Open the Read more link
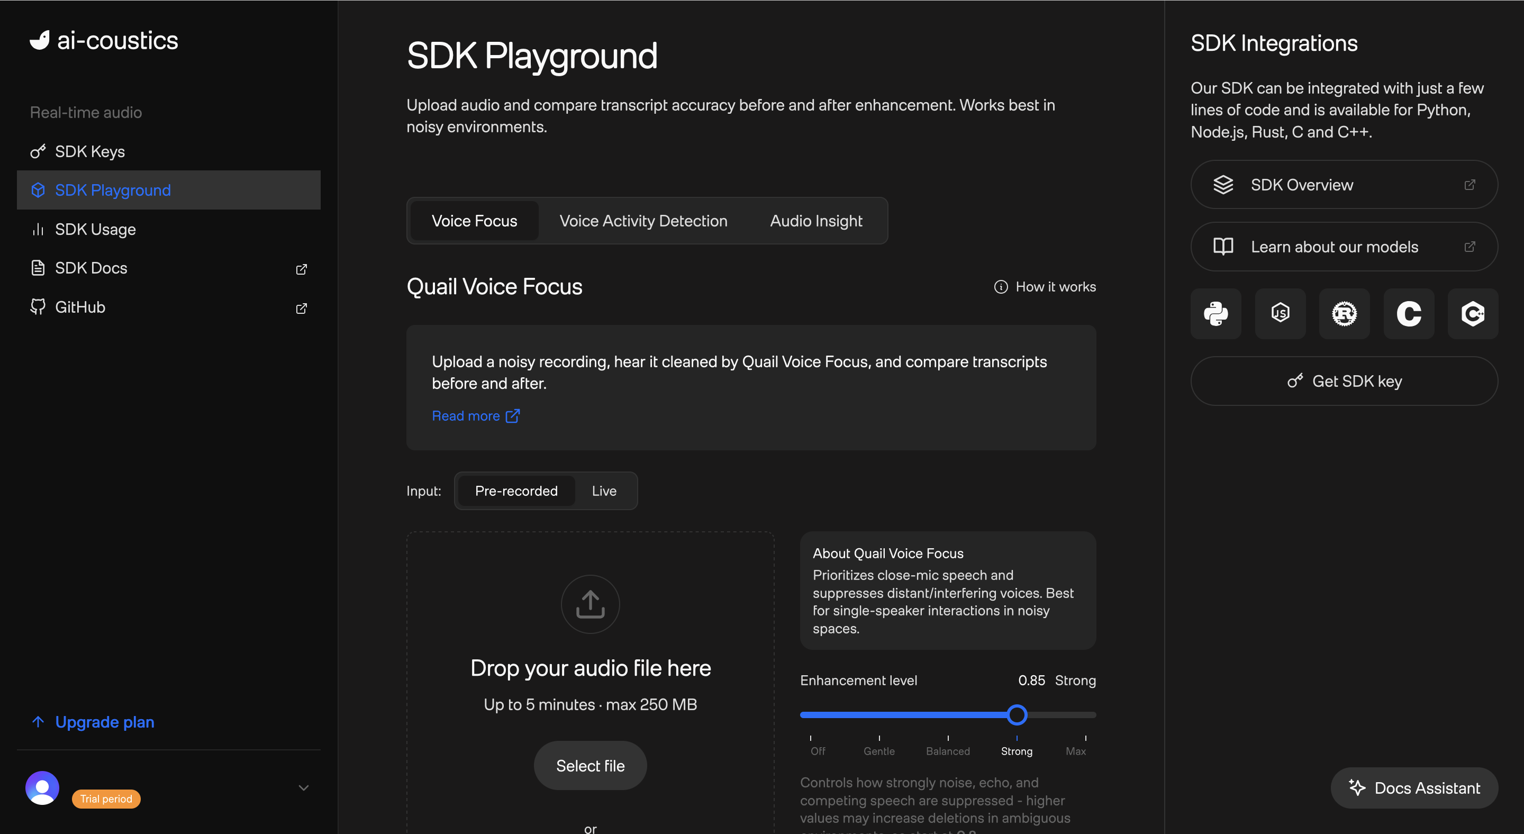The image size is (1524, 834). [476, 416]
